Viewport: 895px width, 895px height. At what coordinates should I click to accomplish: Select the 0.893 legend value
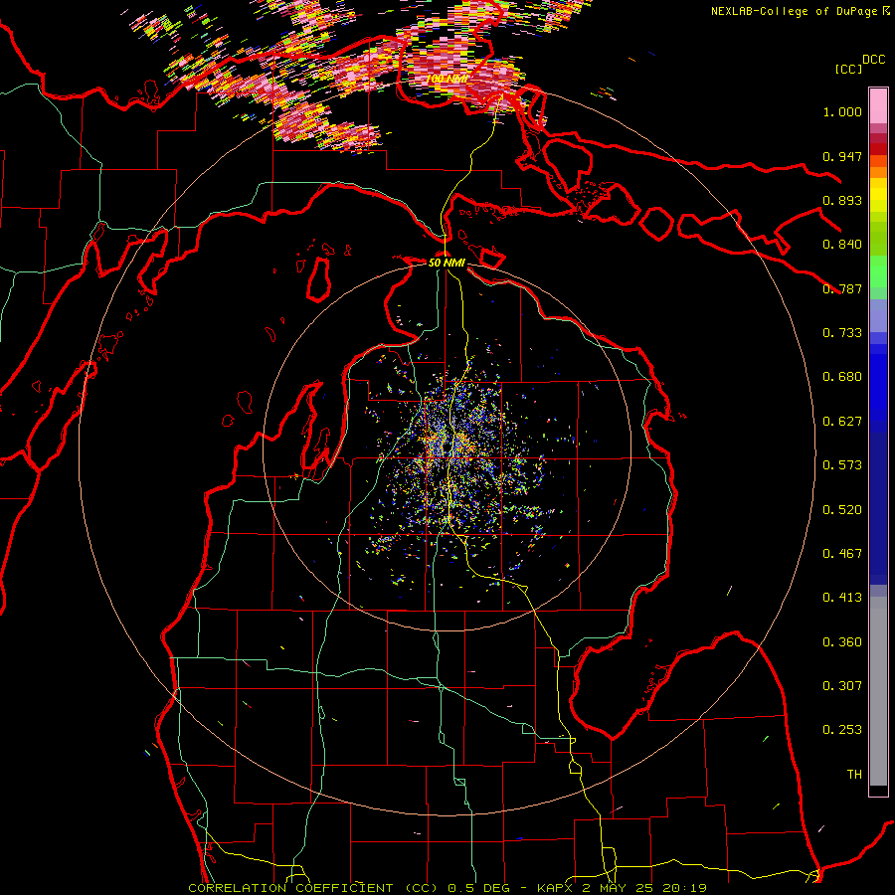click(842, 200)
